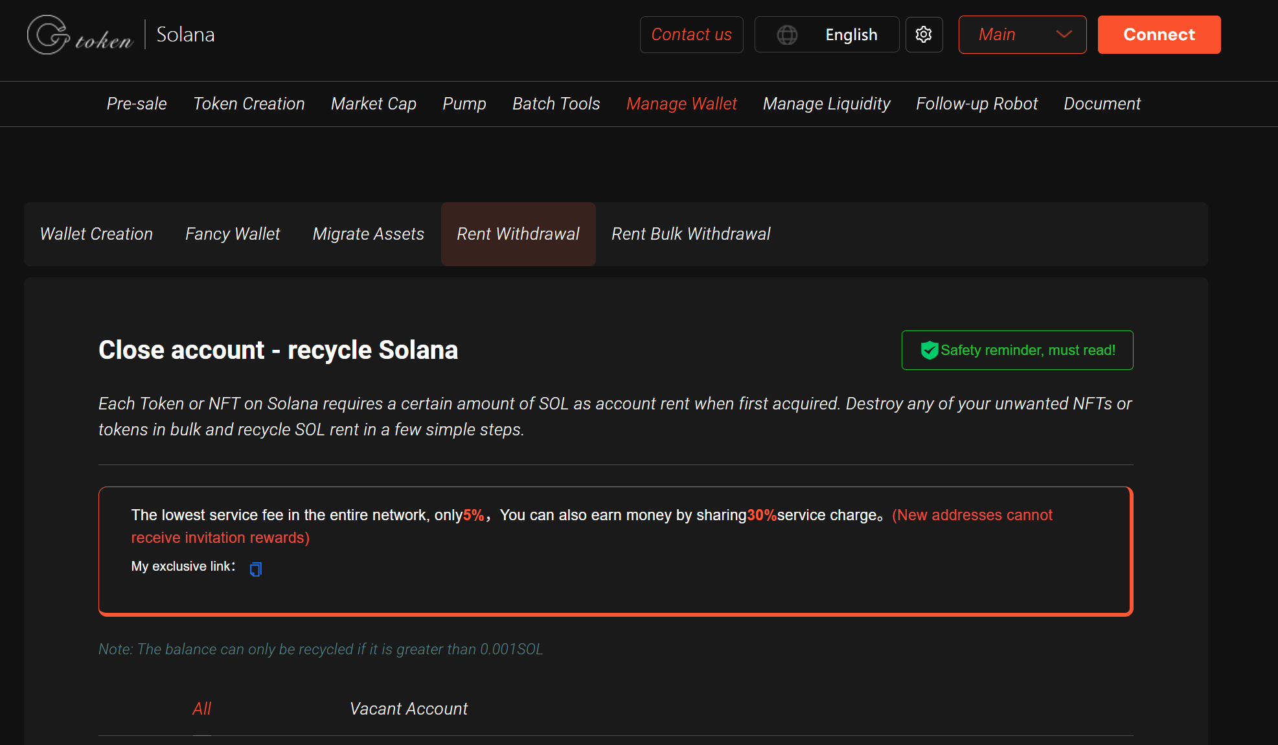Navigate to Pre-sale
The width and height of the screenshot is (1278, 745).
coord(136,104)
